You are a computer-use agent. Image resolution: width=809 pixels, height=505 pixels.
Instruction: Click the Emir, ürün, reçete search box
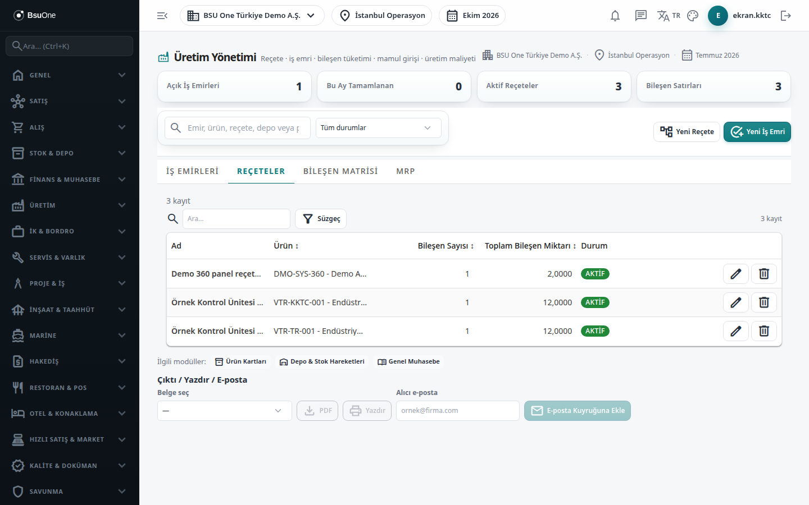pos(238,128)
